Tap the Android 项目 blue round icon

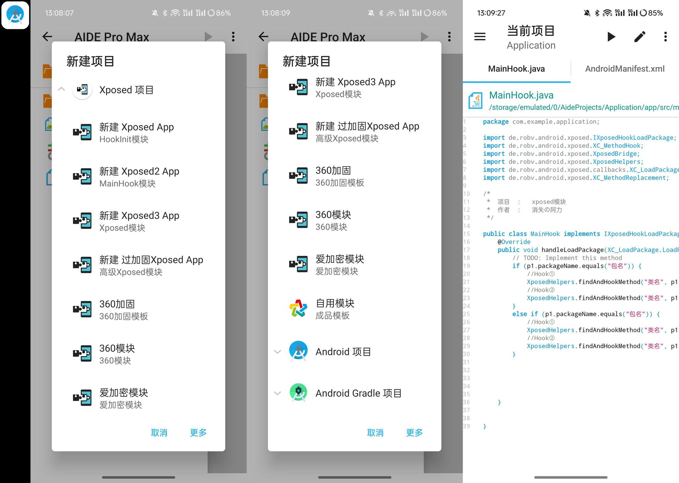(x=299, y=351)
